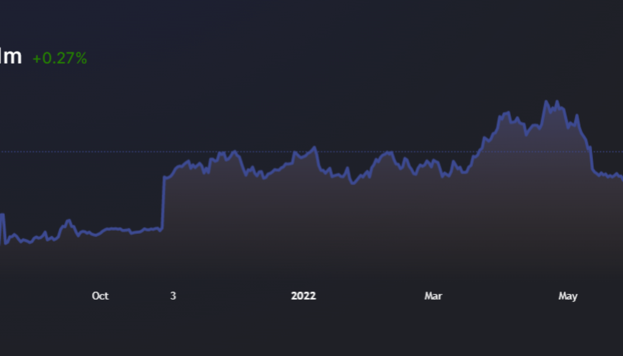Click the small bump in line before Oct

pos(68,222)
